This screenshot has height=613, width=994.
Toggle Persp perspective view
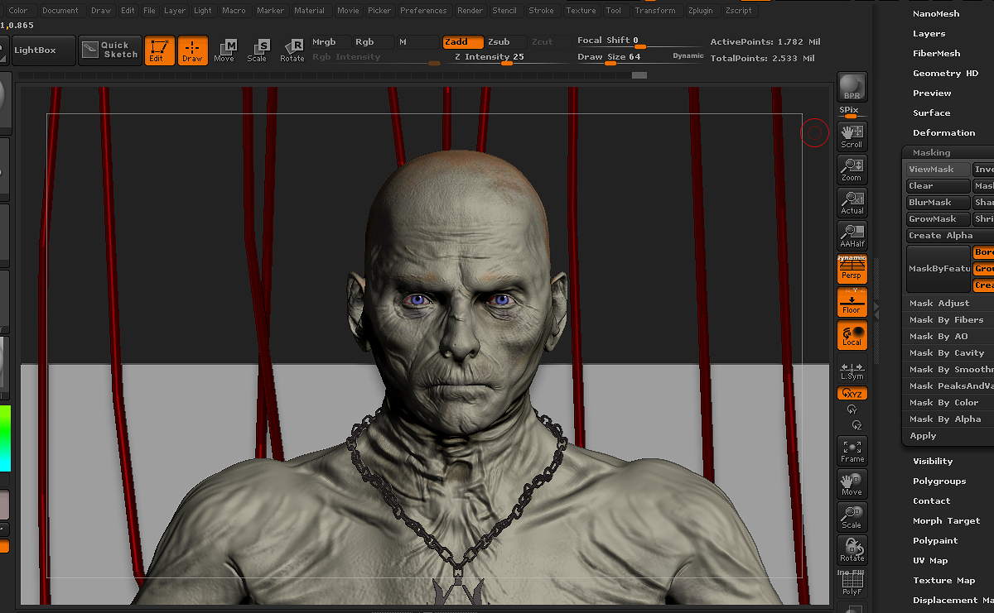tap(852, 269)
